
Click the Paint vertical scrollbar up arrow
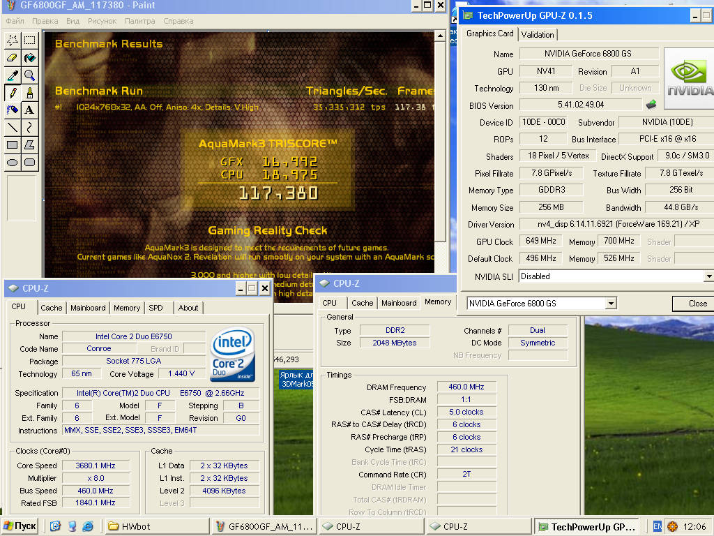point(440,36)
